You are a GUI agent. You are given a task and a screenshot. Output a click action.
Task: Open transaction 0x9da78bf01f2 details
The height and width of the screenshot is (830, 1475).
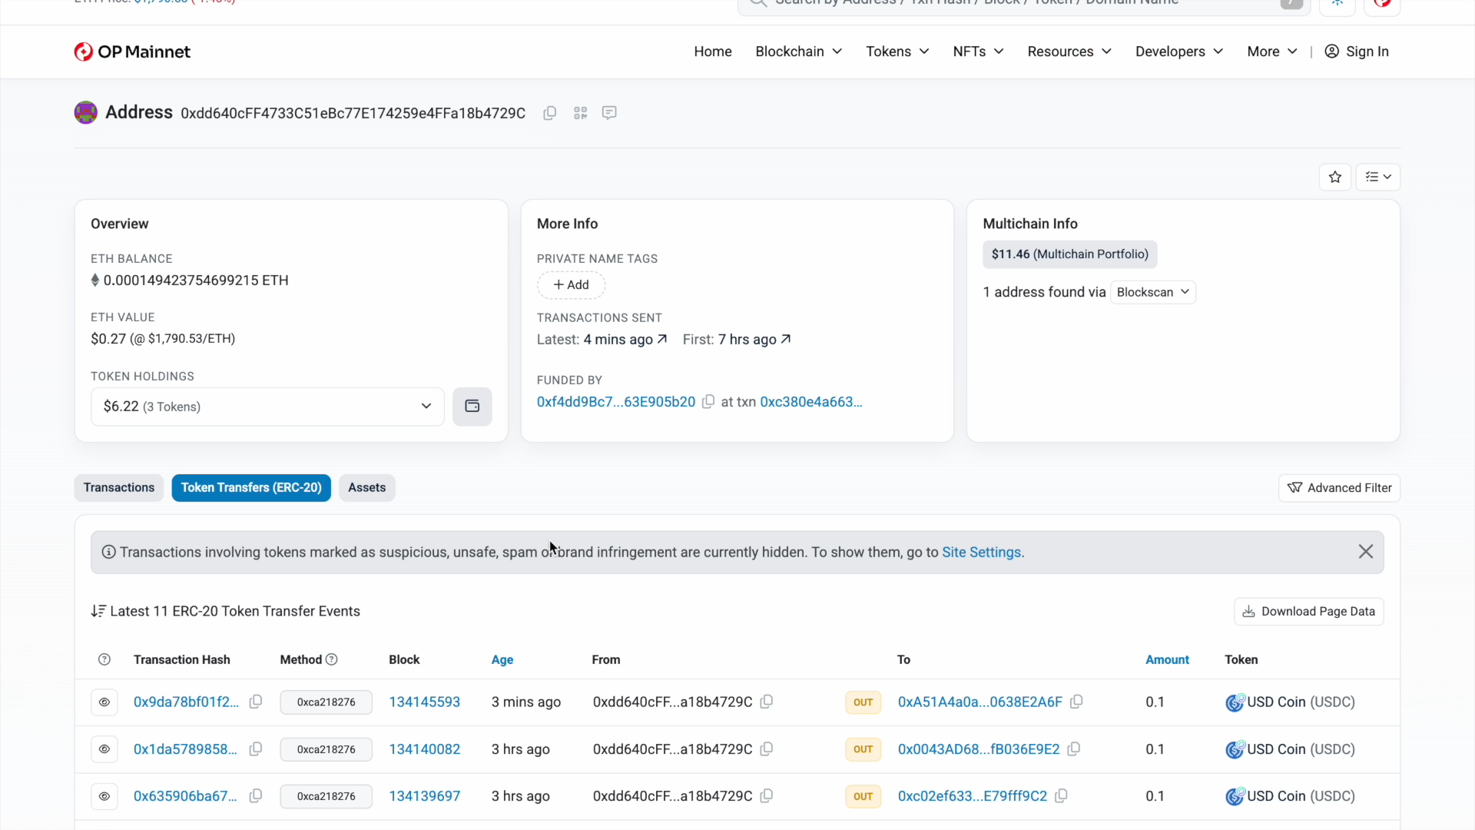pos(186,702)
